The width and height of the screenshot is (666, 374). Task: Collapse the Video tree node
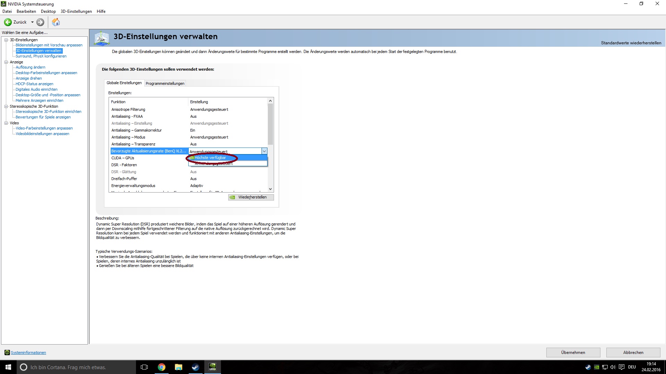tap(6, 123)
